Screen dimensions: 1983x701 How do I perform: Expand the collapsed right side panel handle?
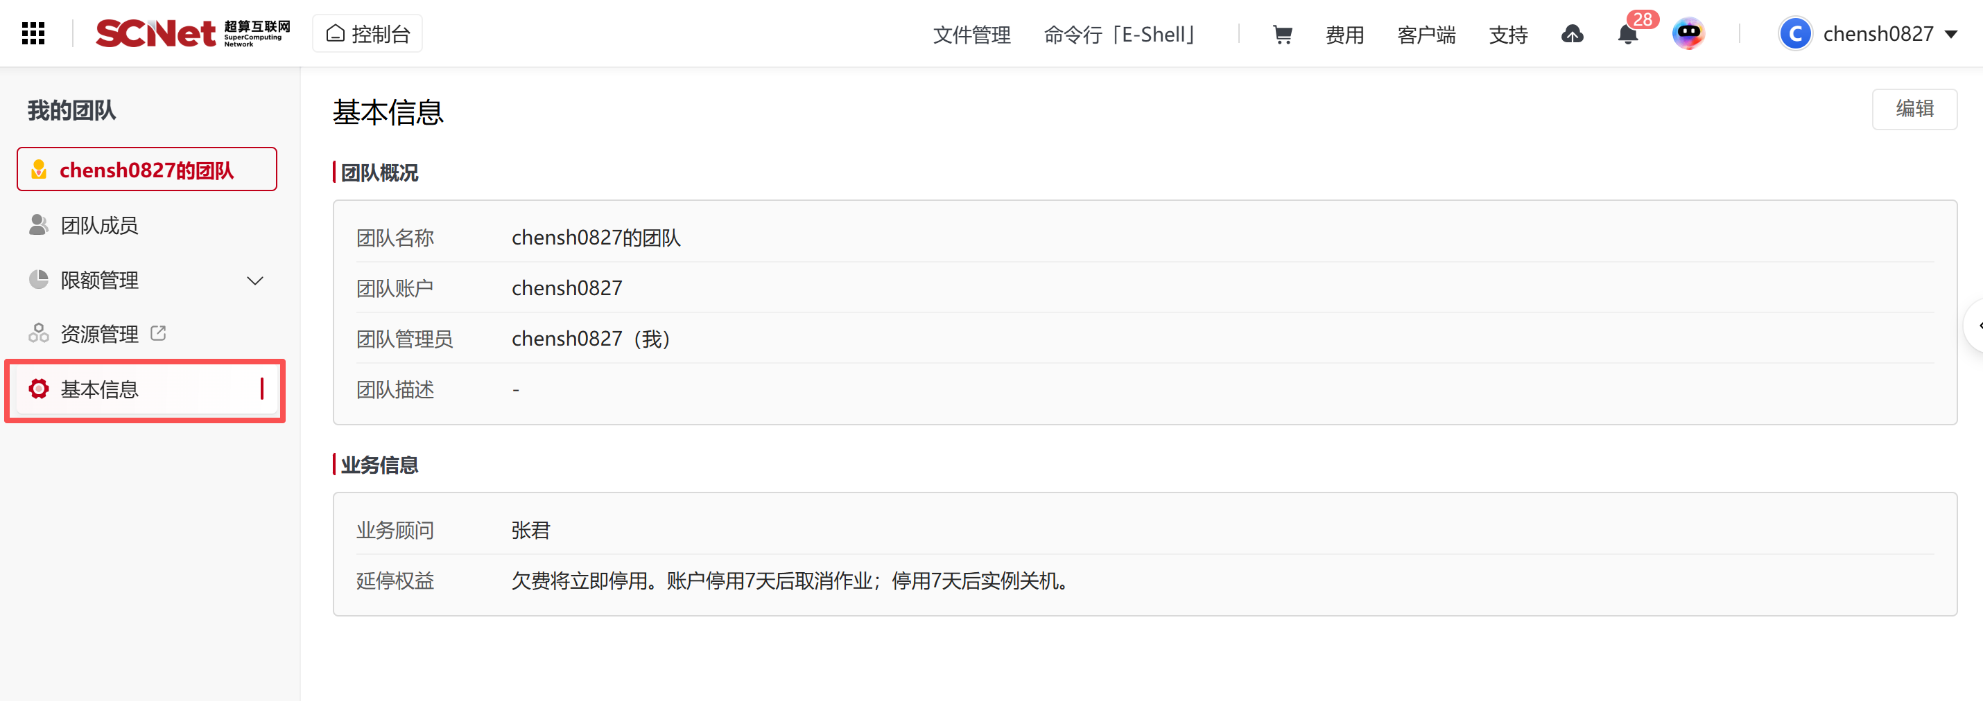point(1976,326)
